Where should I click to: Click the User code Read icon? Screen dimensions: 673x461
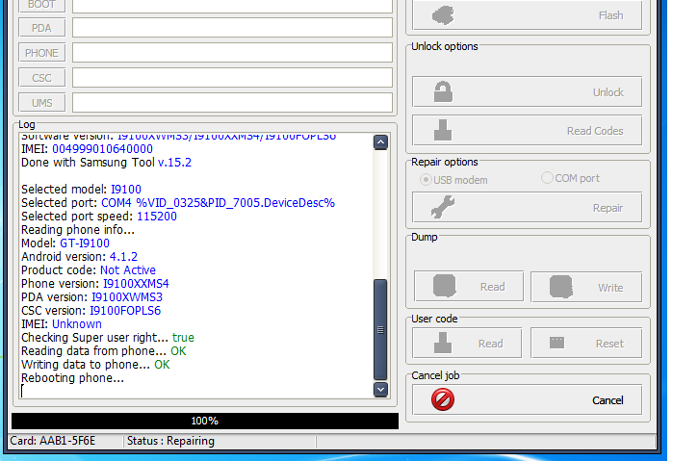(443, 343)
